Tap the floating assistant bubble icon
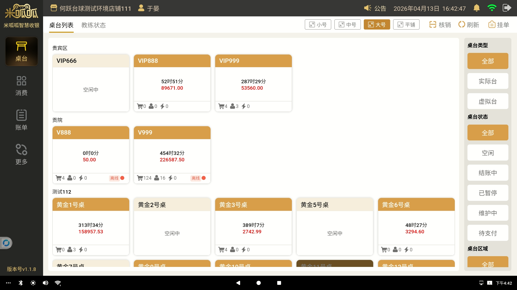Screen dimensions: 517x290 (x=6, y=243)
